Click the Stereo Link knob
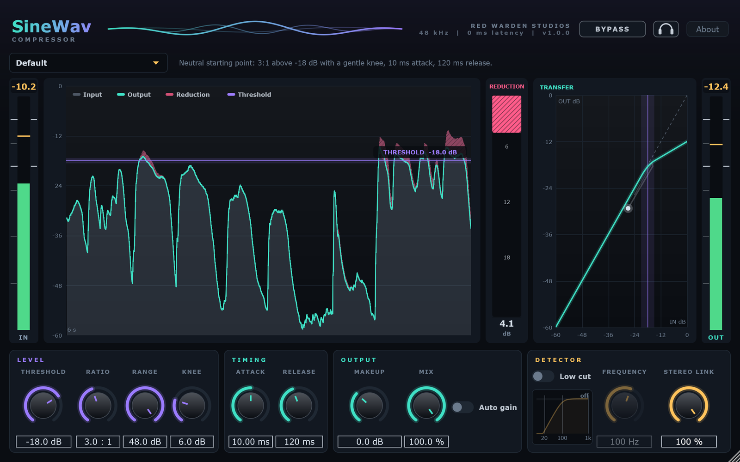Screen dimensions: 740x462 pos(689,405)
